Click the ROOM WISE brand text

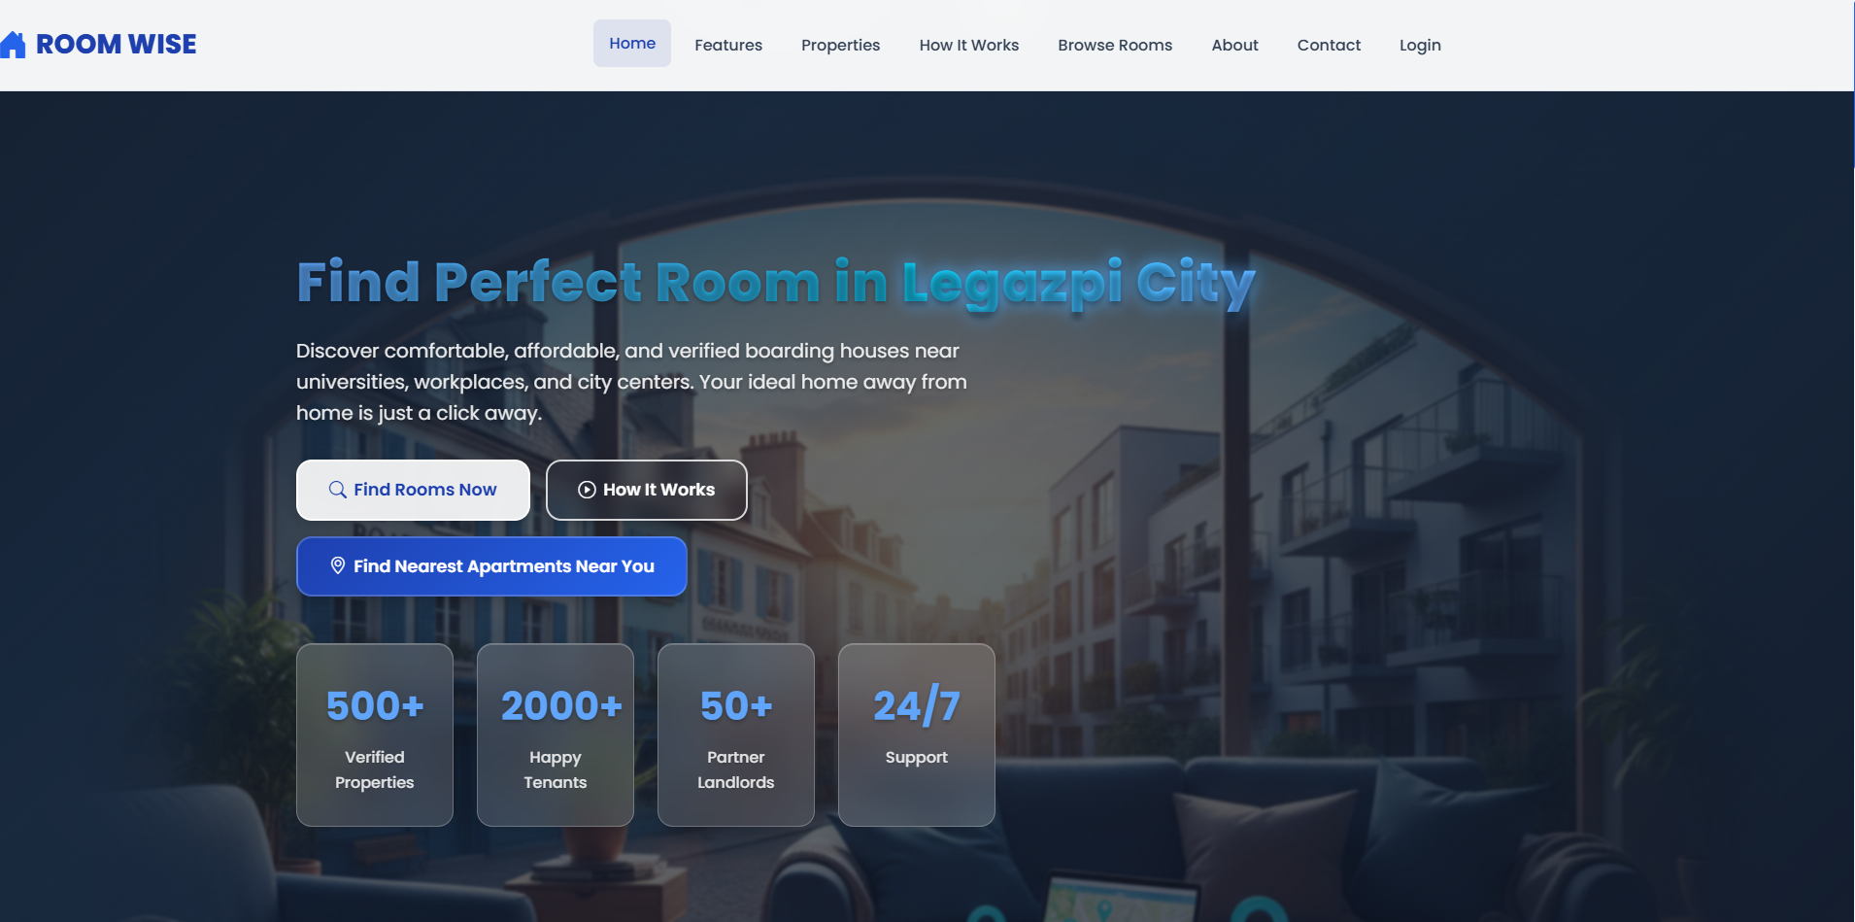[x=116, y=43]
